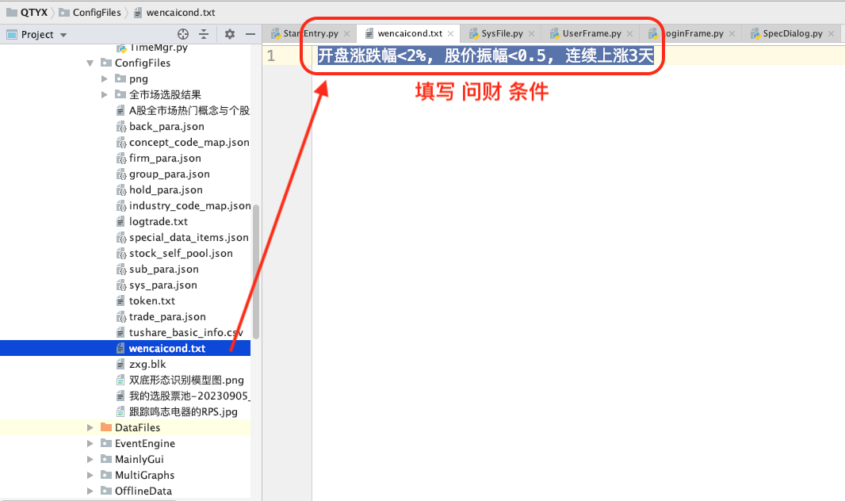
Task: Open the Project panel settings gear
Action: pyautogui.click(x=230, y=34)
